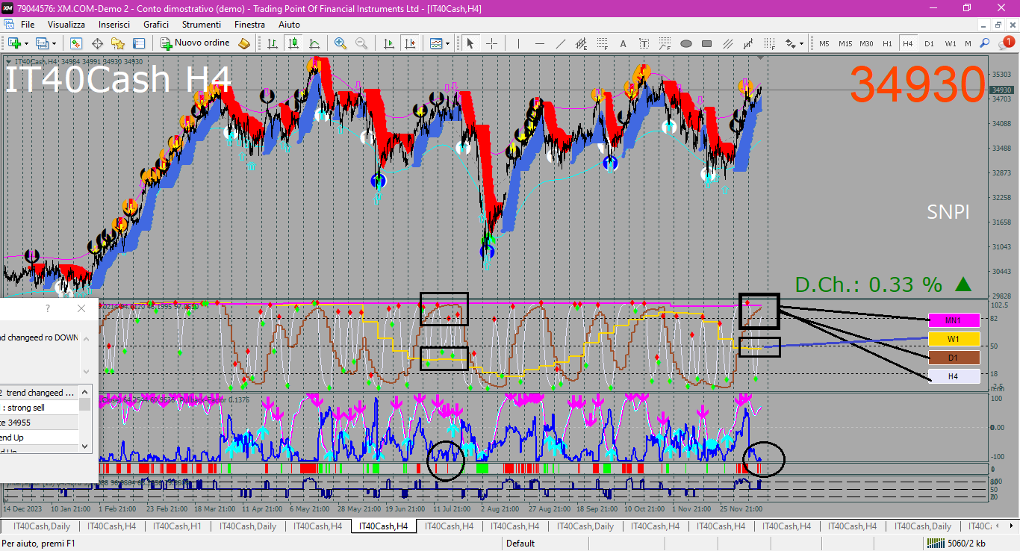
Task: Select the trendline drawing tool
Action: (561, 43)
